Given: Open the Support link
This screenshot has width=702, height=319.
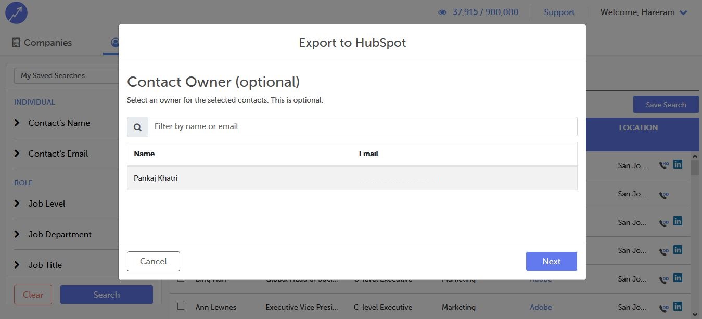Looking at the screenshot, I should point(559,12).
